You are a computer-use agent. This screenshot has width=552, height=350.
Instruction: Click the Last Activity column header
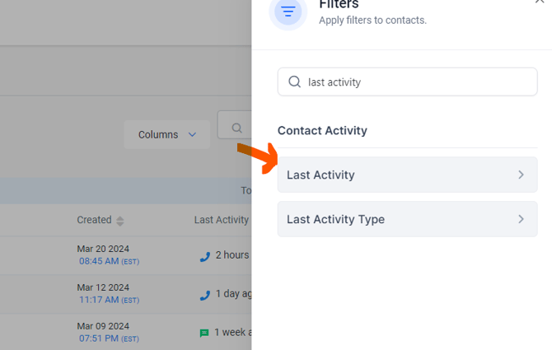coord(221,220)
